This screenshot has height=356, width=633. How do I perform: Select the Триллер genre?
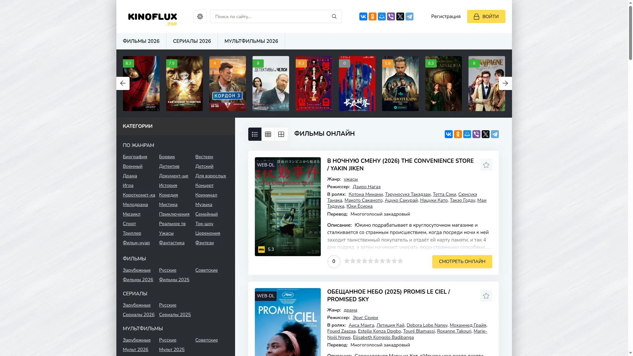coord(132,233)
